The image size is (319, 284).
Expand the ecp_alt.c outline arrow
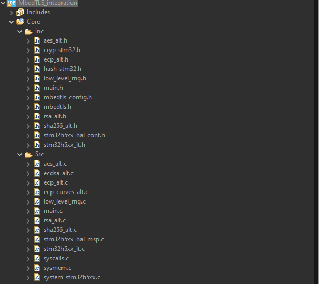[28, 183]
